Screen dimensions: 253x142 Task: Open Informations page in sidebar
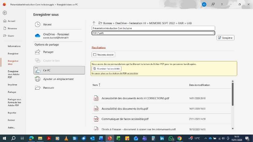[x=14, y=46]
